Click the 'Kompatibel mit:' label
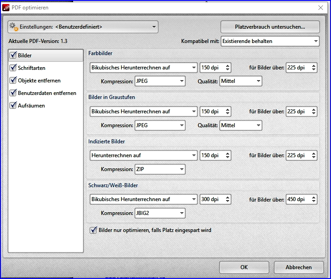331x279 pixels. click(200, 41)
